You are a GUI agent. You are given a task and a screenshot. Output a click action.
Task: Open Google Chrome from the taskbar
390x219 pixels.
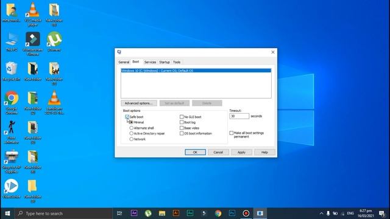218,213
